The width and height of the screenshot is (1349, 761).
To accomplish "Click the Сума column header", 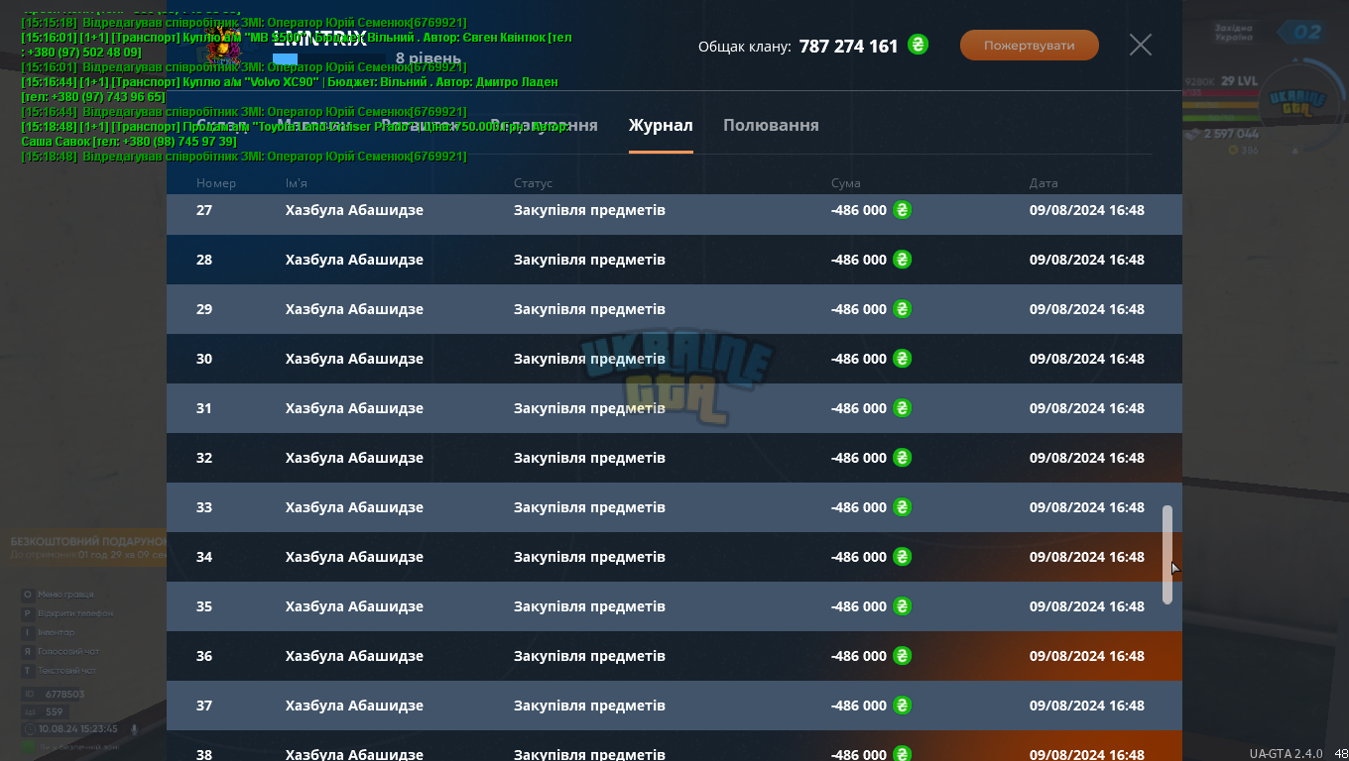I will pos(846,183).
